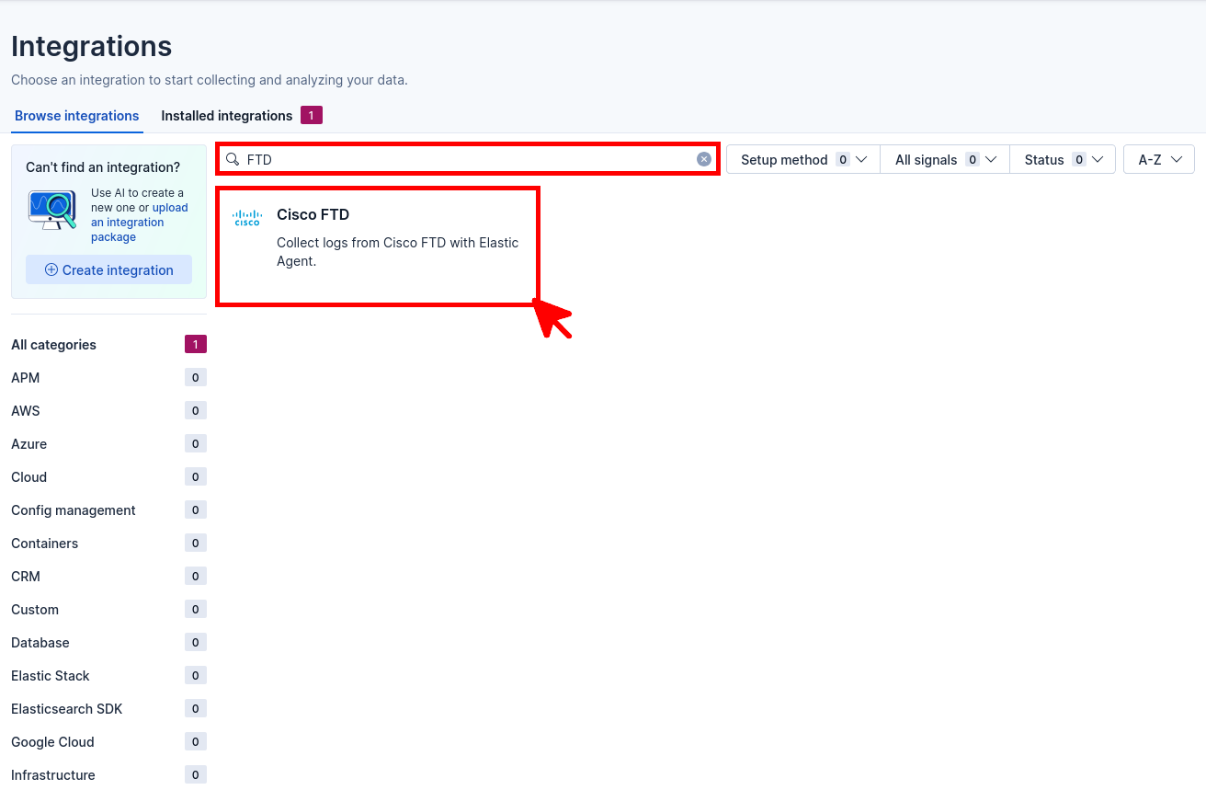This screenshot has height=790, width=1206.
Task: Select the Elastic Stack category
Action: pyautogui.click(x=108, y=676)
